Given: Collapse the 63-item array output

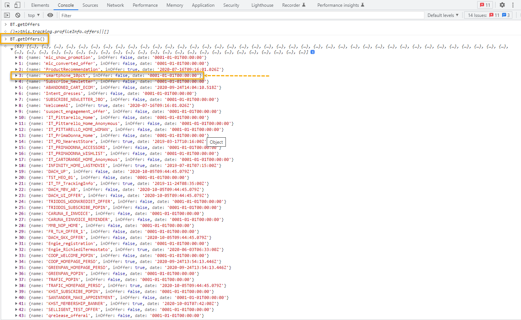Looking at the screenshot, I should (x=12, y=49).
